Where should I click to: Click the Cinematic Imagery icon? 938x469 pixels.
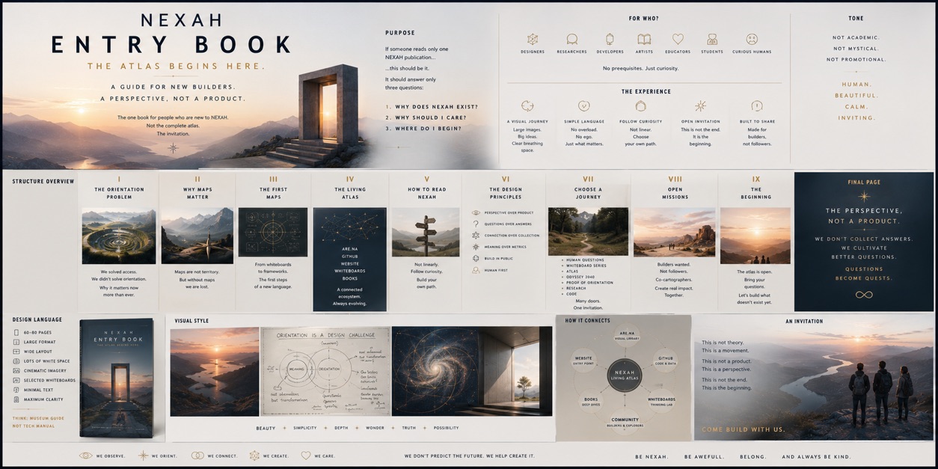point(16,370)
